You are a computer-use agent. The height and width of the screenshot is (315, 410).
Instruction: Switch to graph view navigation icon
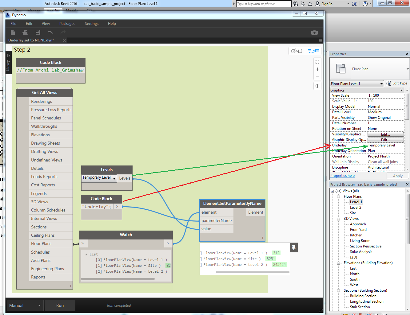(313, 51)
